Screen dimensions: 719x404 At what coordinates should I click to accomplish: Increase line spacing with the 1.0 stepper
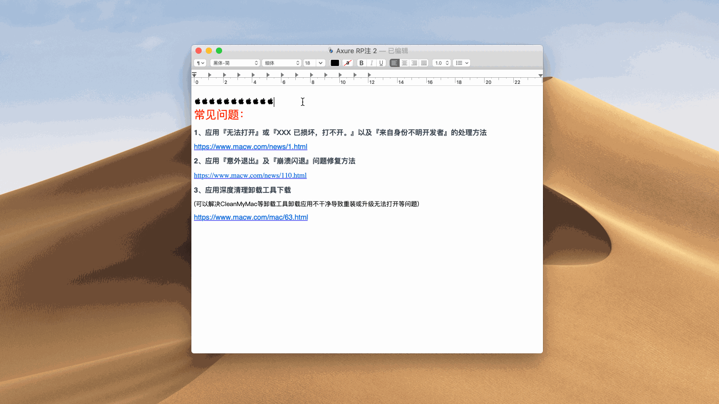[x=447, y=61]
